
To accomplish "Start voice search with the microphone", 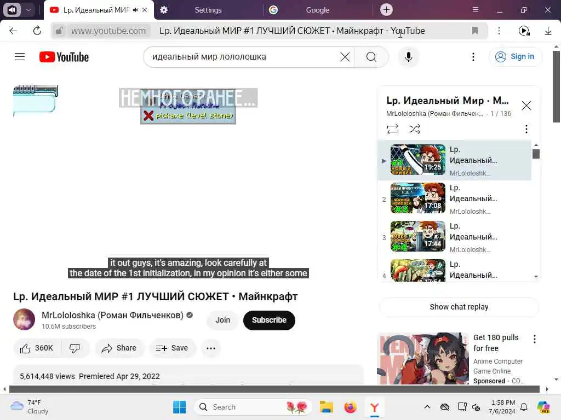I will [408, 57].
